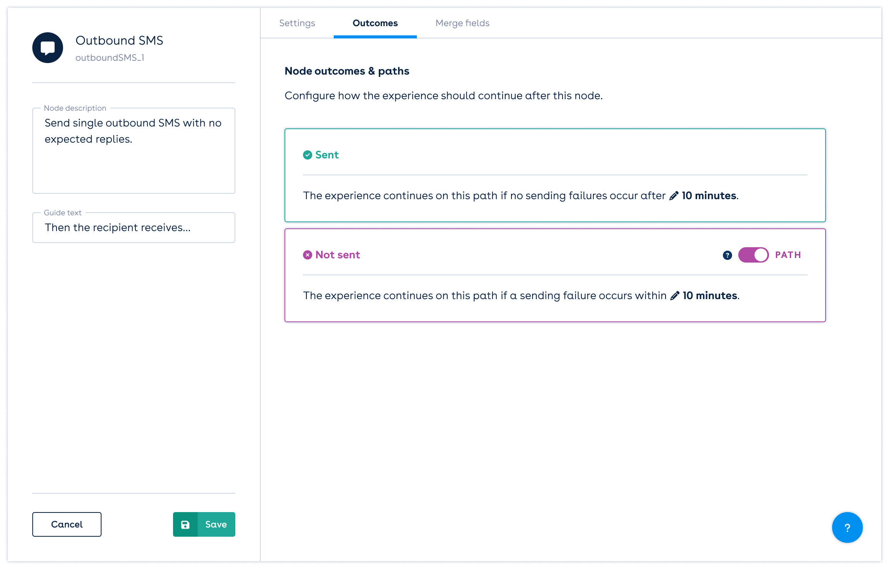Screen dimensions: 889x569
Task: Click the Outbound SMS chat bubble icon
Action: pyautogui.click(x=48, y=48)
